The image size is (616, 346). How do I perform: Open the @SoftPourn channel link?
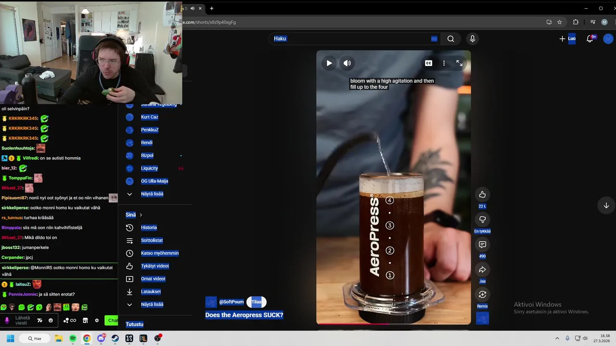coord(231,302)
